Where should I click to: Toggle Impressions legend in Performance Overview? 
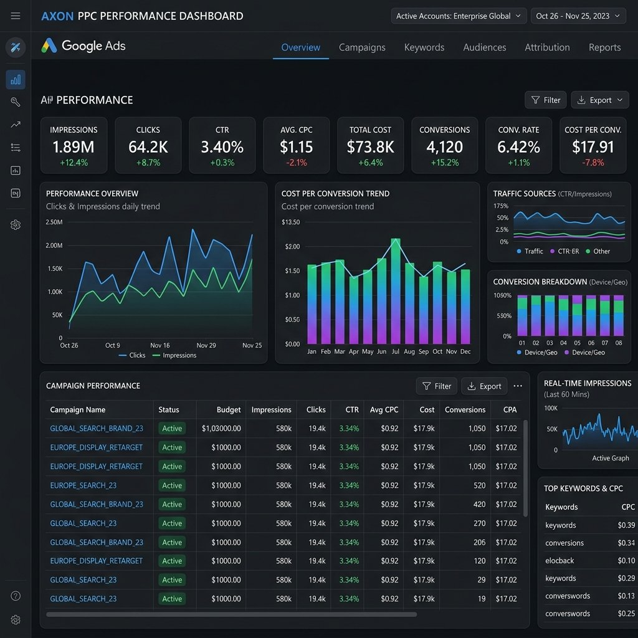pos(174,355)
